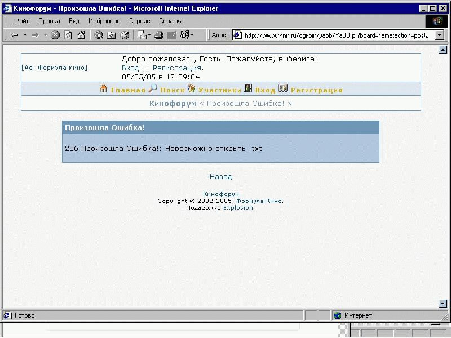Click the Формула Кино copyright link
The image size is (451, 338).
tap(259, 201)
